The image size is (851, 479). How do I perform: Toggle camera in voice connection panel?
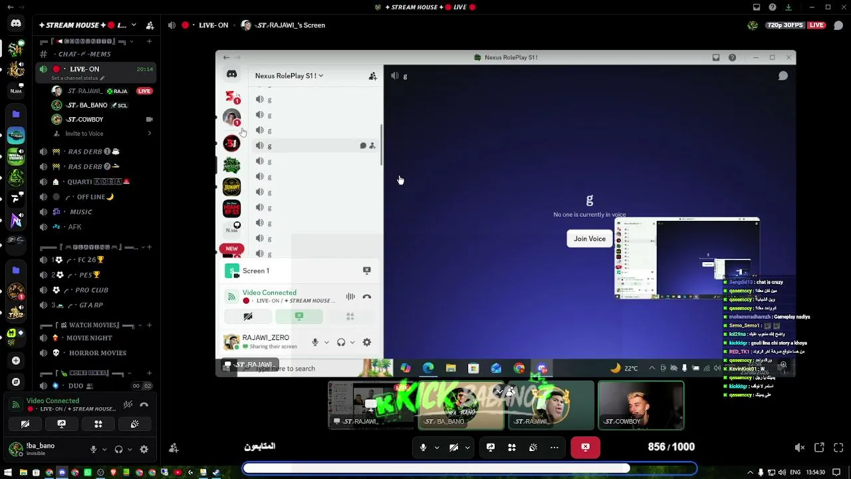[x=25, y=424]
